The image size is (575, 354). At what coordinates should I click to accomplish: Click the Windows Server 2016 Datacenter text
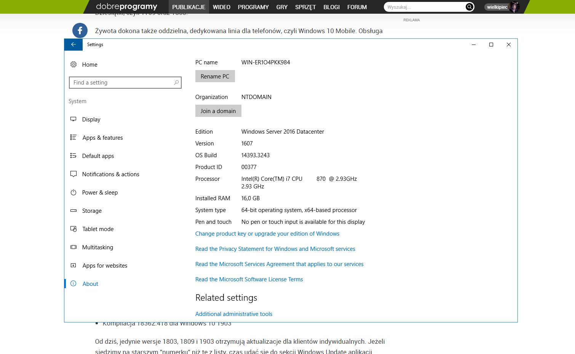click(x=283, y=132)
